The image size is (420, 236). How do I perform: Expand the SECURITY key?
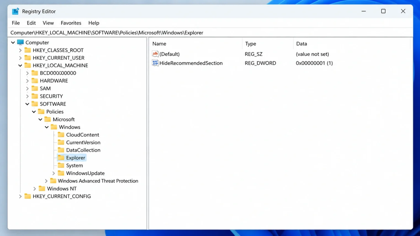click(27, 96)
